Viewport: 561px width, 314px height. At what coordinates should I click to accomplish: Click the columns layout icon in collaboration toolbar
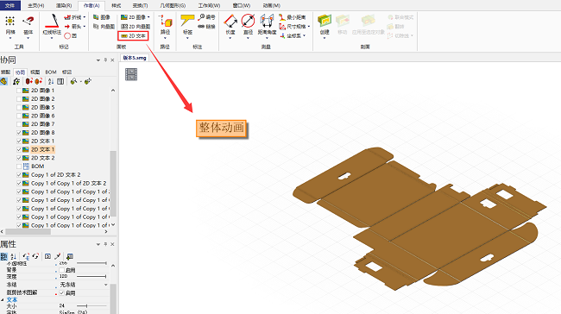tap(60, 82)
